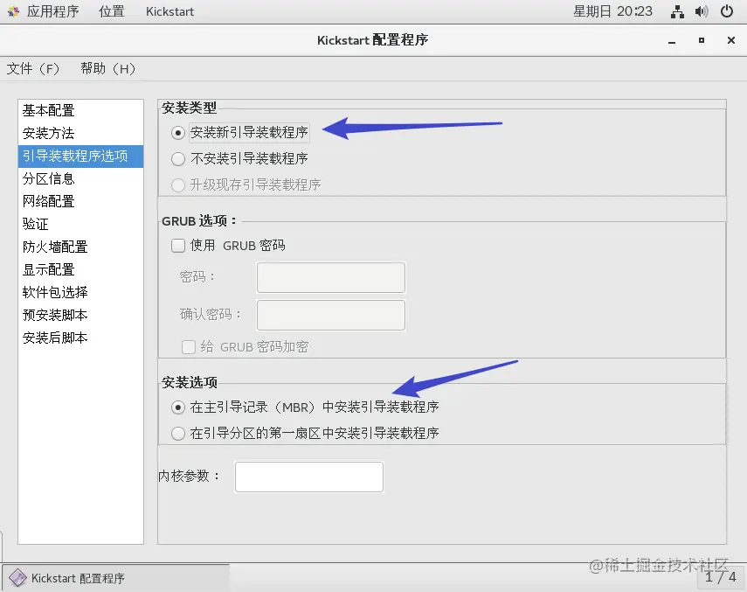Image resolution: width=747 pixels, height=592 pixels.
Task: Select 防火墙配置 in the sidebar
Action: click(x=80, y=247)
